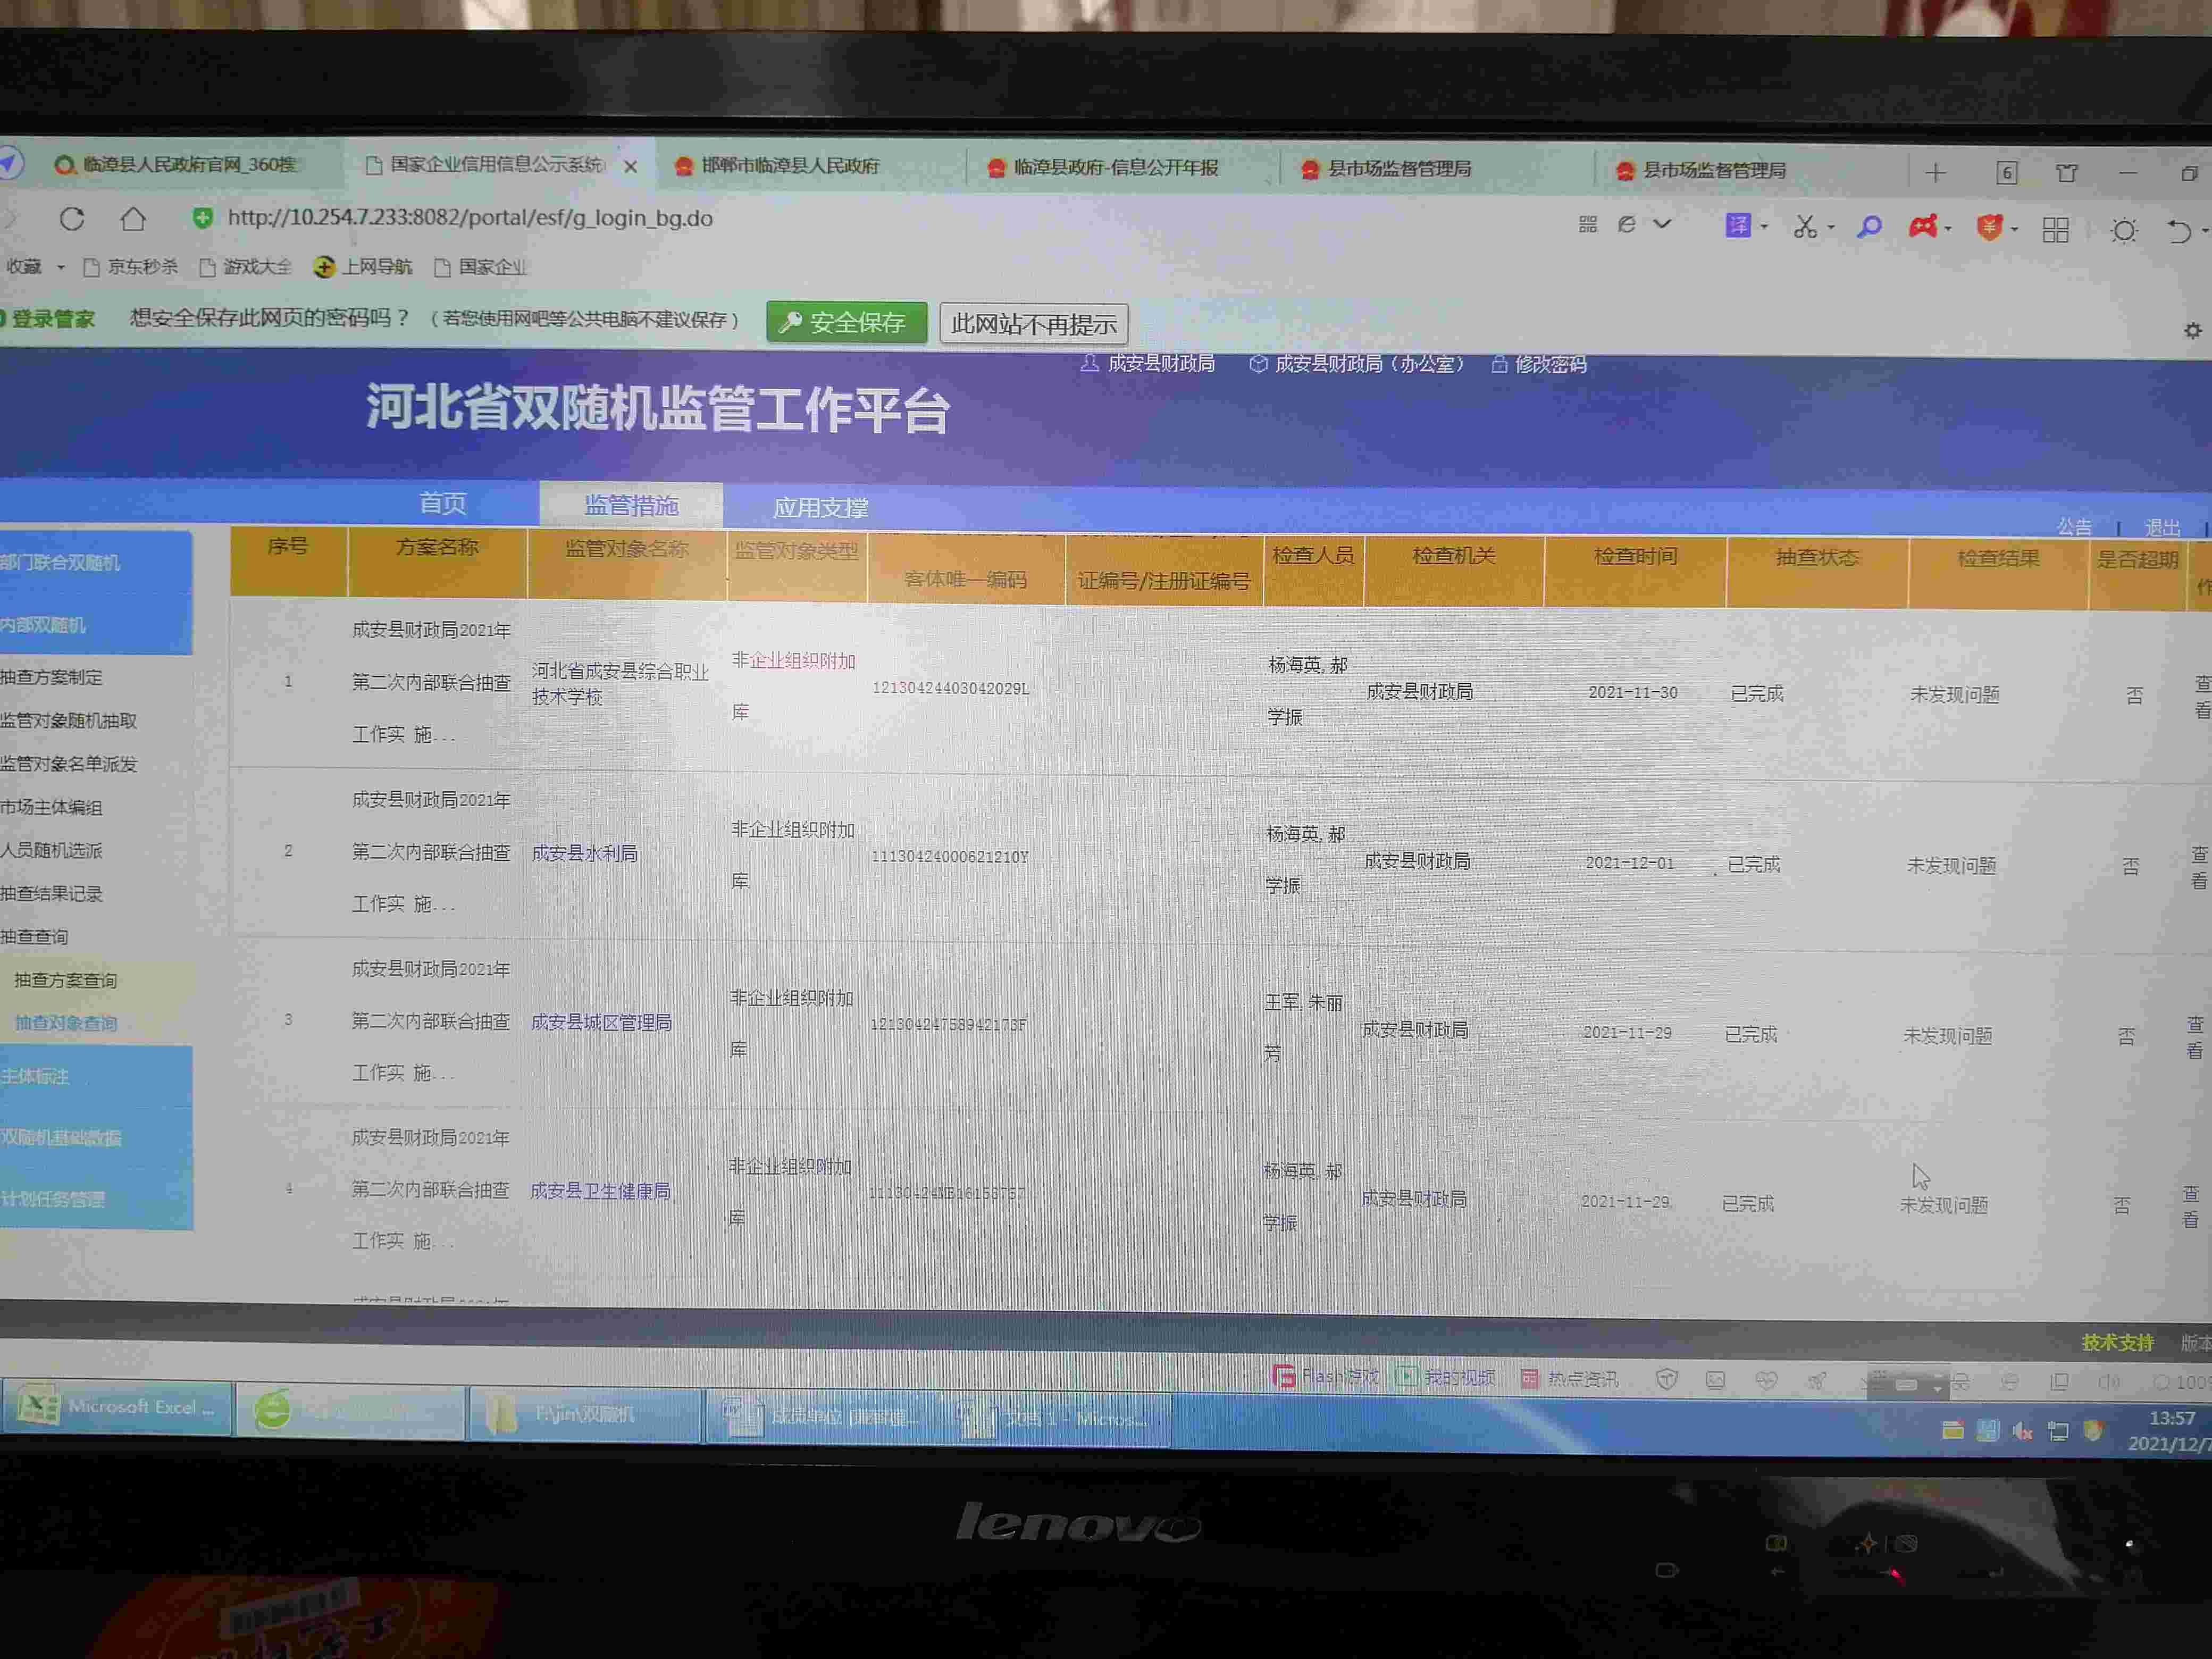2212x1659 pixels.
Task: Click the green 安全保存 button
Action: click(x=846, y=322)
